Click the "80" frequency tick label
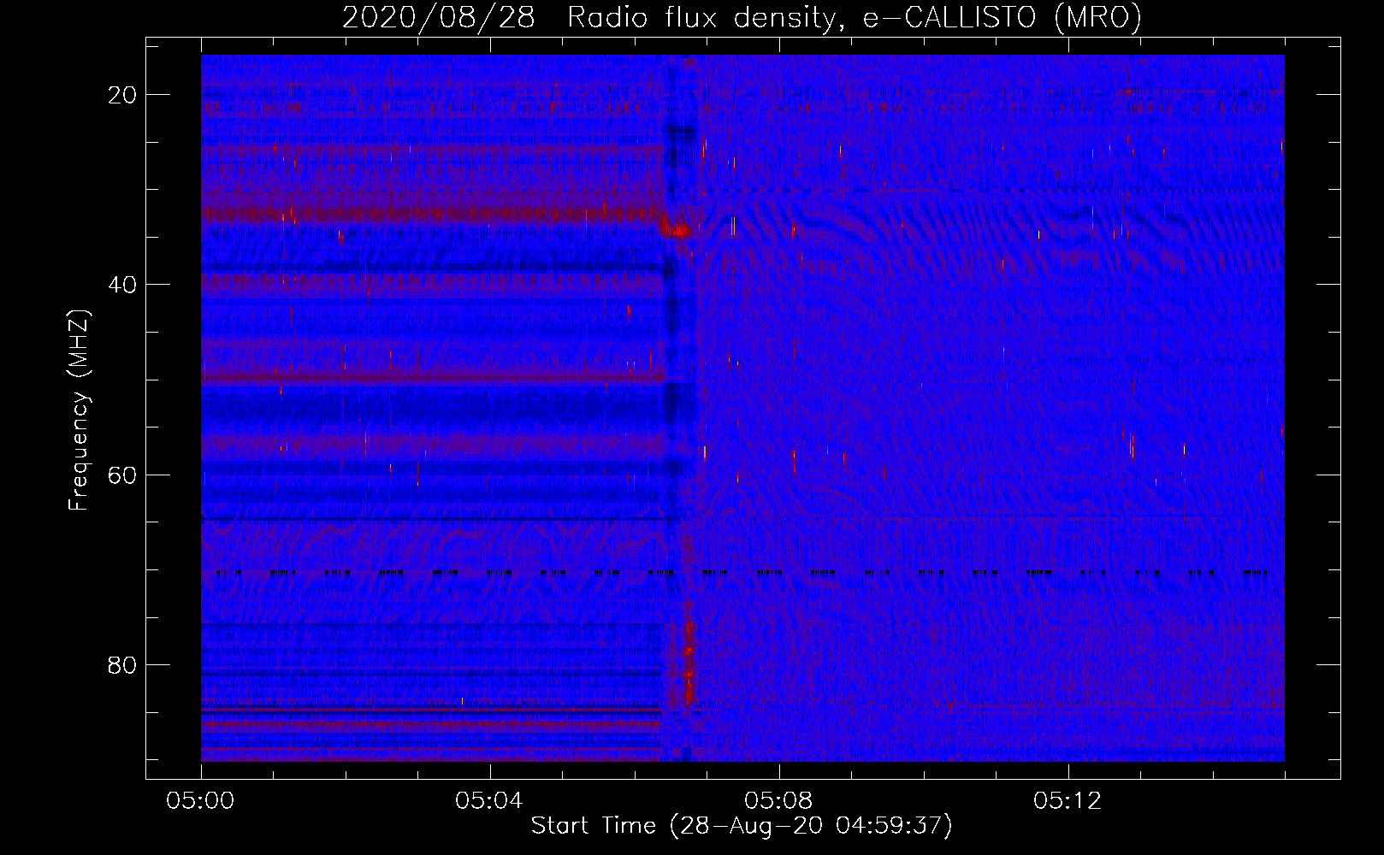 [122, 664]
